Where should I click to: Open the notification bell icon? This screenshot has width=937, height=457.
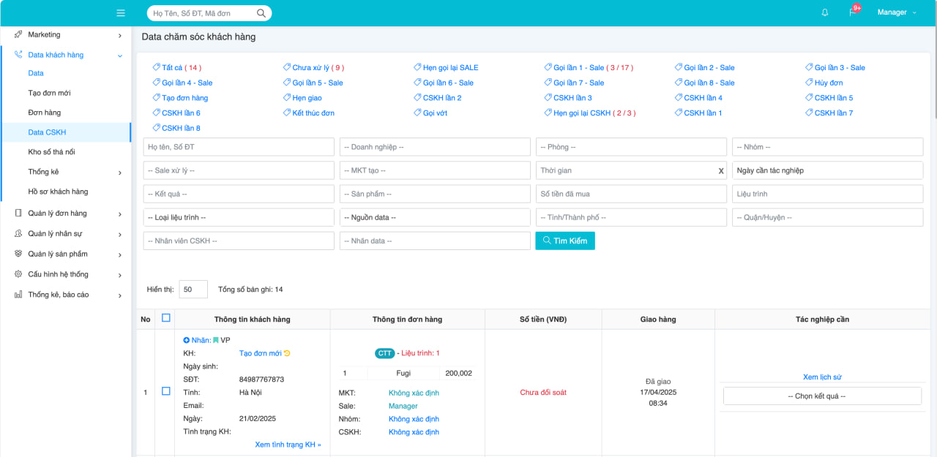[x=825, y=12]
